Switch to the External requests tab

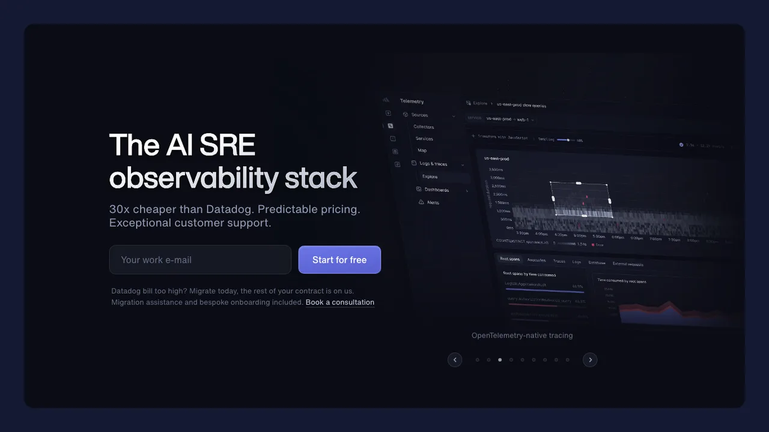tap(628, 264)
